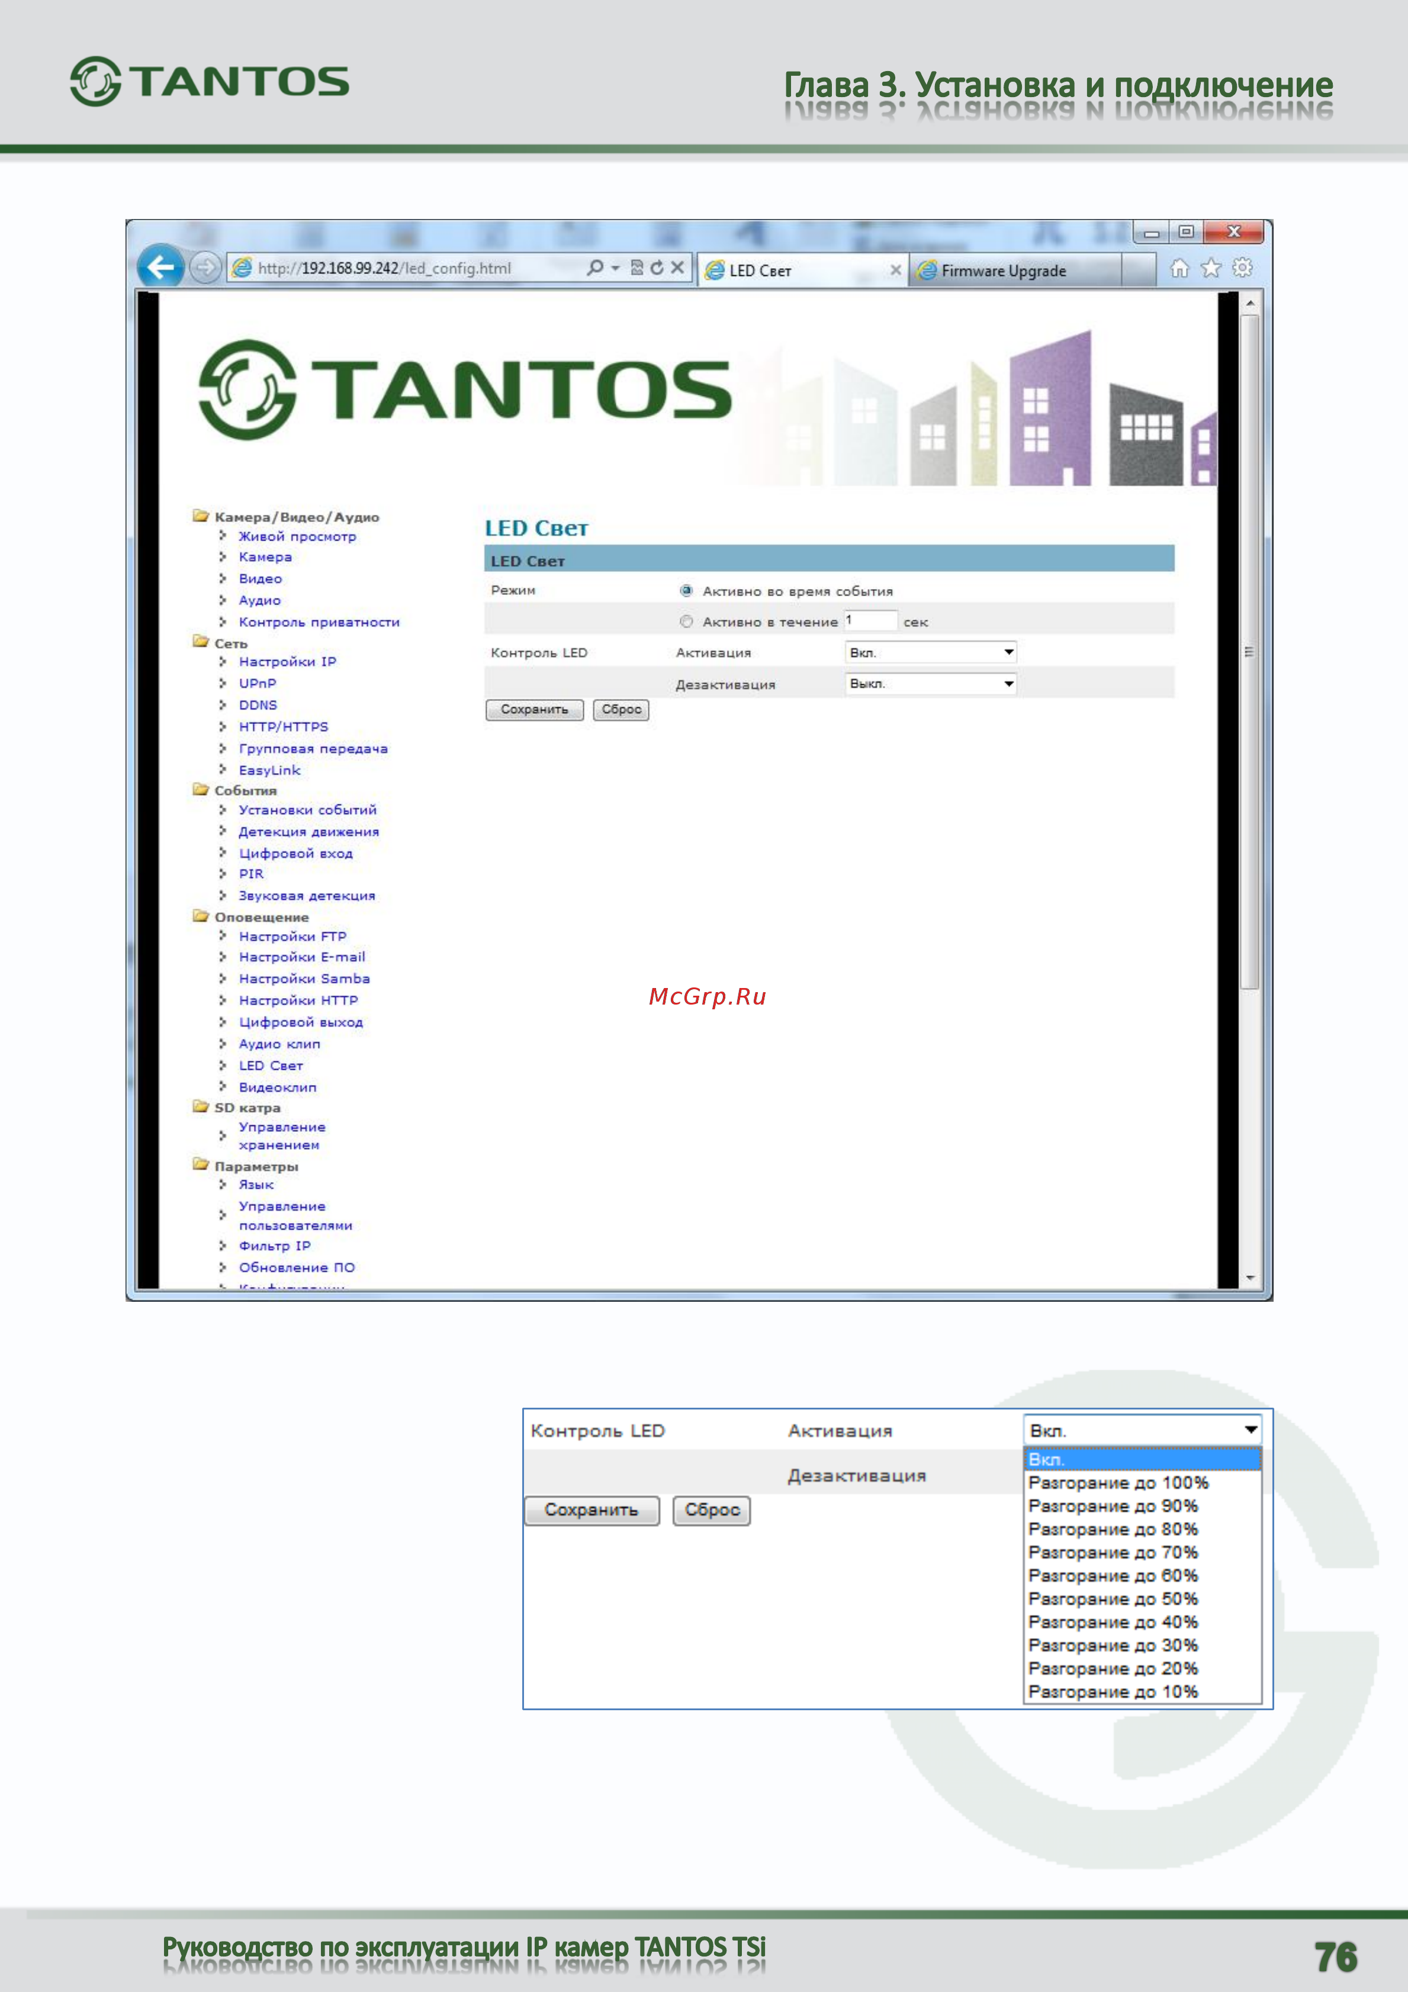Click the Сброс button in browser window
This screenshot has width=1408, height=1992.
(x=621, y=710)
